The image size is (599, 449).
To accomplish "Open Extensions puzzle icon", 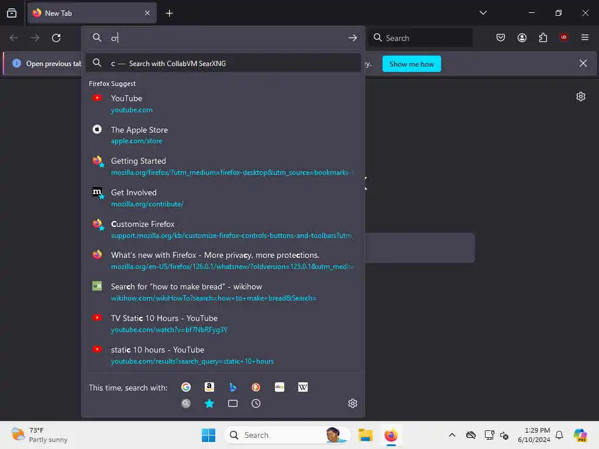I will coord(543,37).
